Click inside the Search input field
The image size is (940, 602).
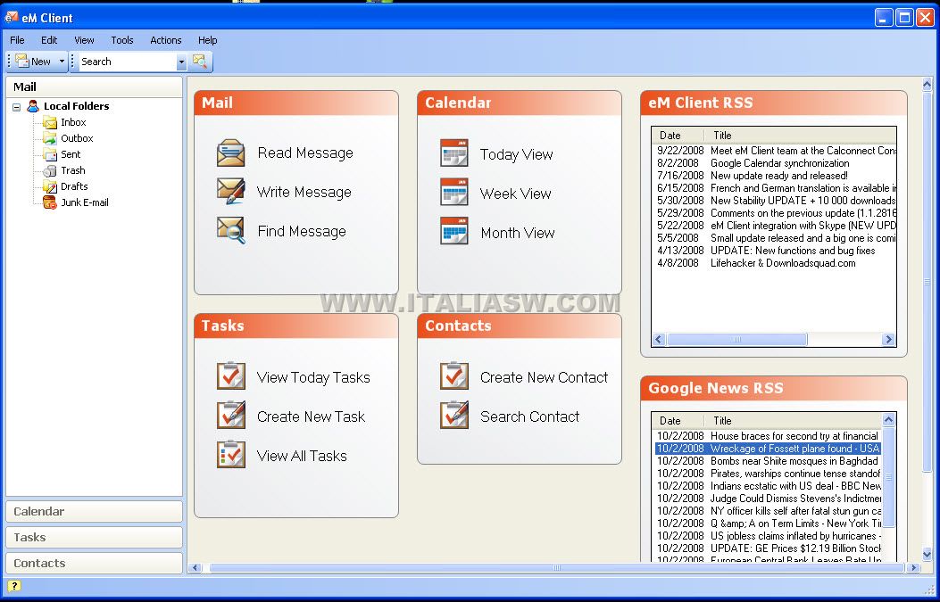pyautogui.click(x=128, y=62)
